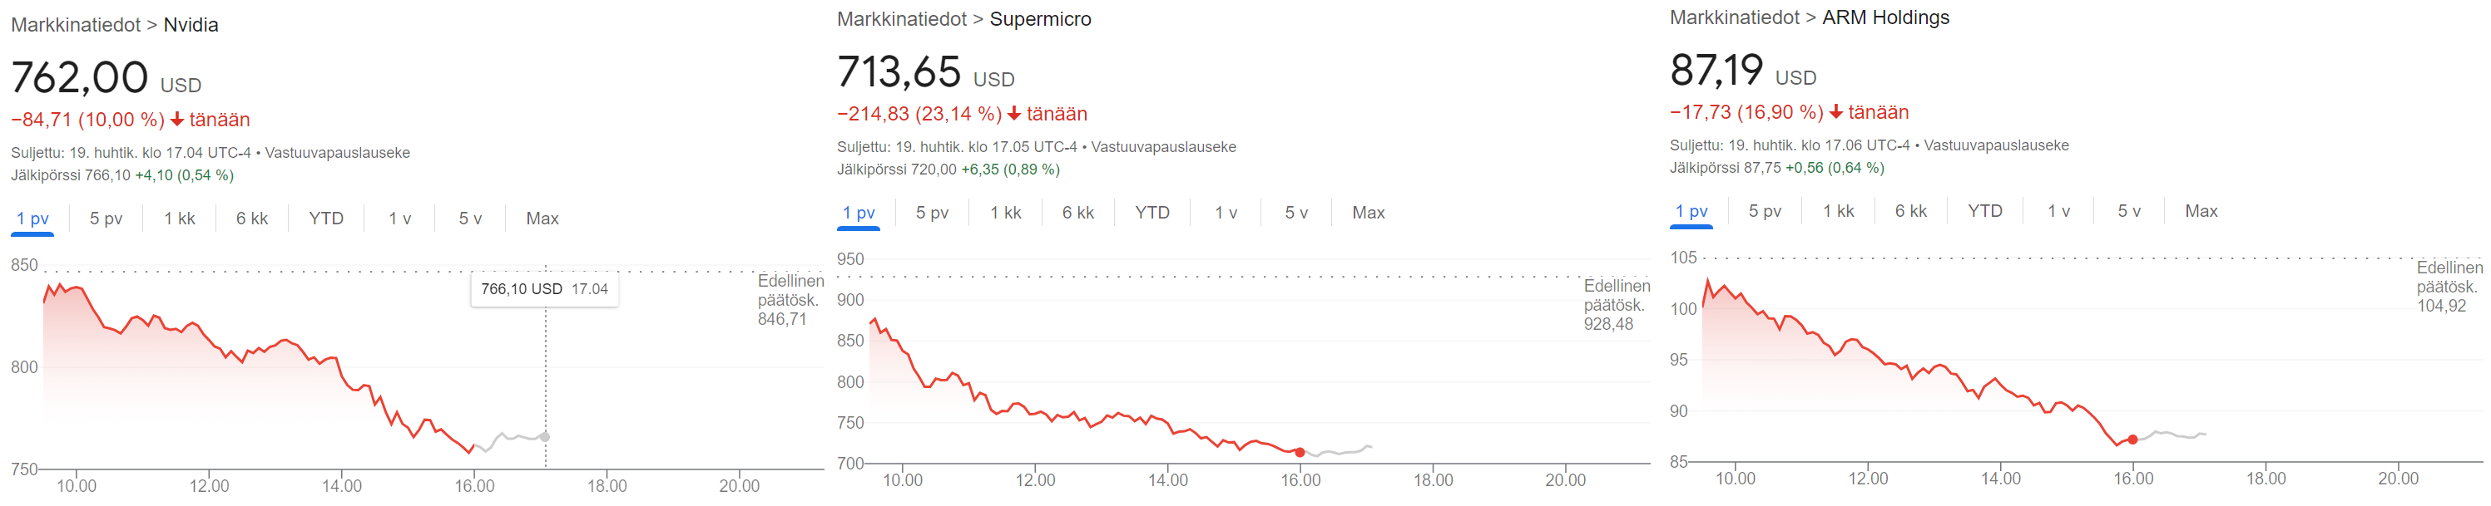Open the Max range for Nvidia

pyautogui.click(x=542, y=219)
